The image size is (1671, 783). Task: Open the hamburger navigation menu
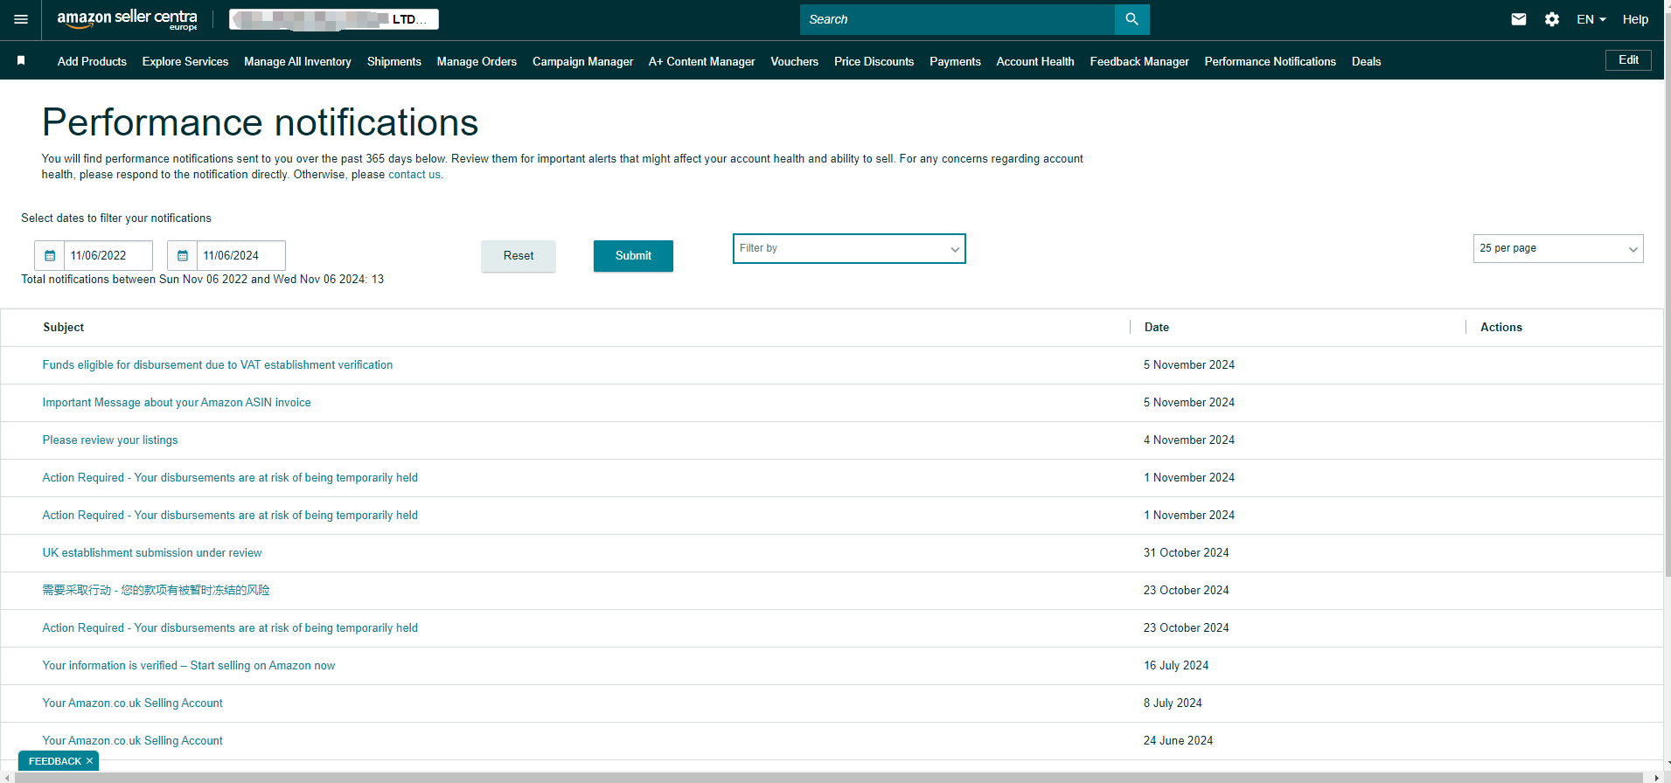click(21, 19)
